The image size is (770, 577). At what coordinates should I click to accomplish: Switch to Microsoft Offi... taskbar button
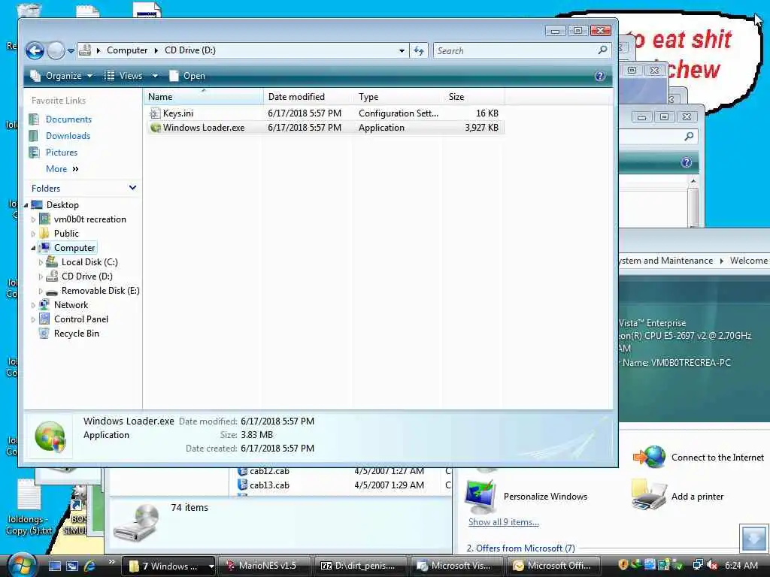[x=553, y=566]
